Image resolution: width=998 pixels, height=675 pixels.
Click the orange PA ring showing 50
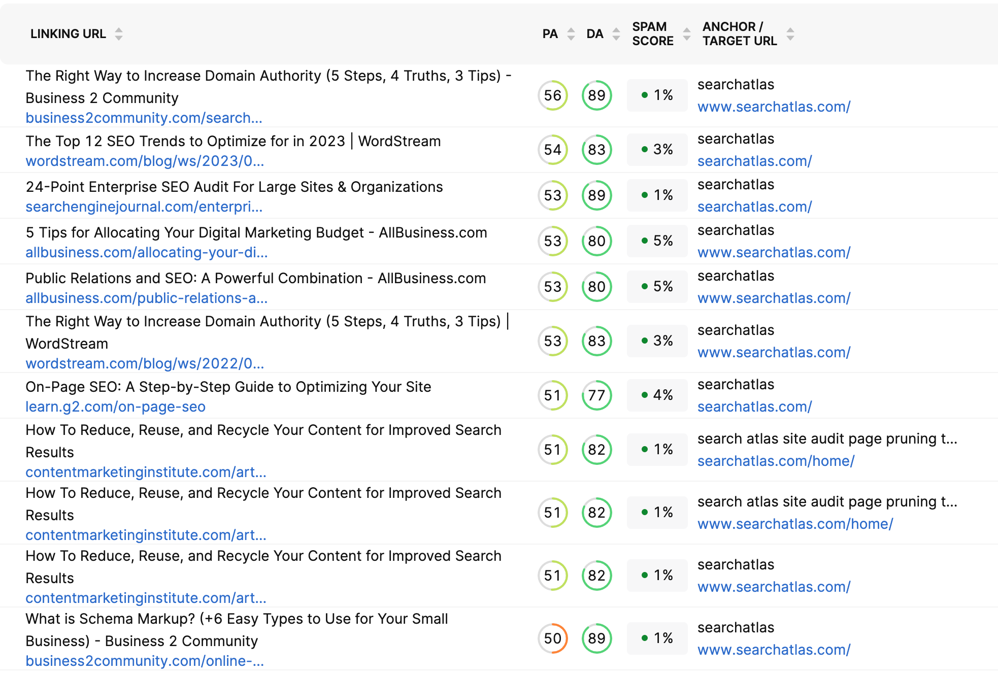(552, 638)
